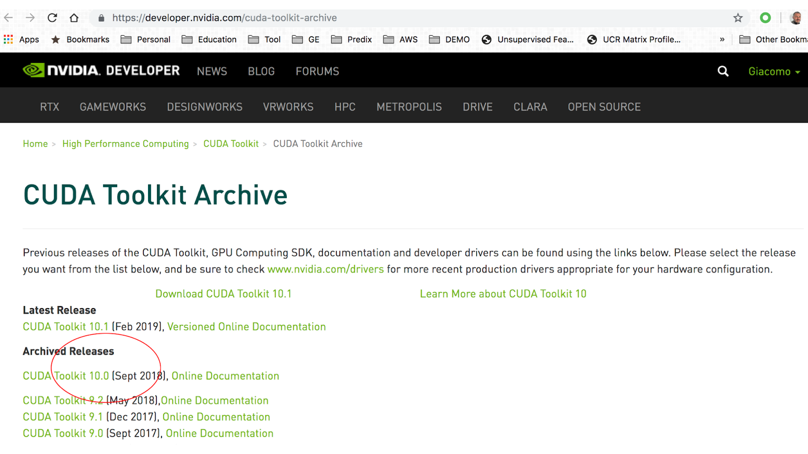Open Online Documentation for CUDA Toolkit 10.0
This screenshot has width=808, height=454.
tap(225, 376)
